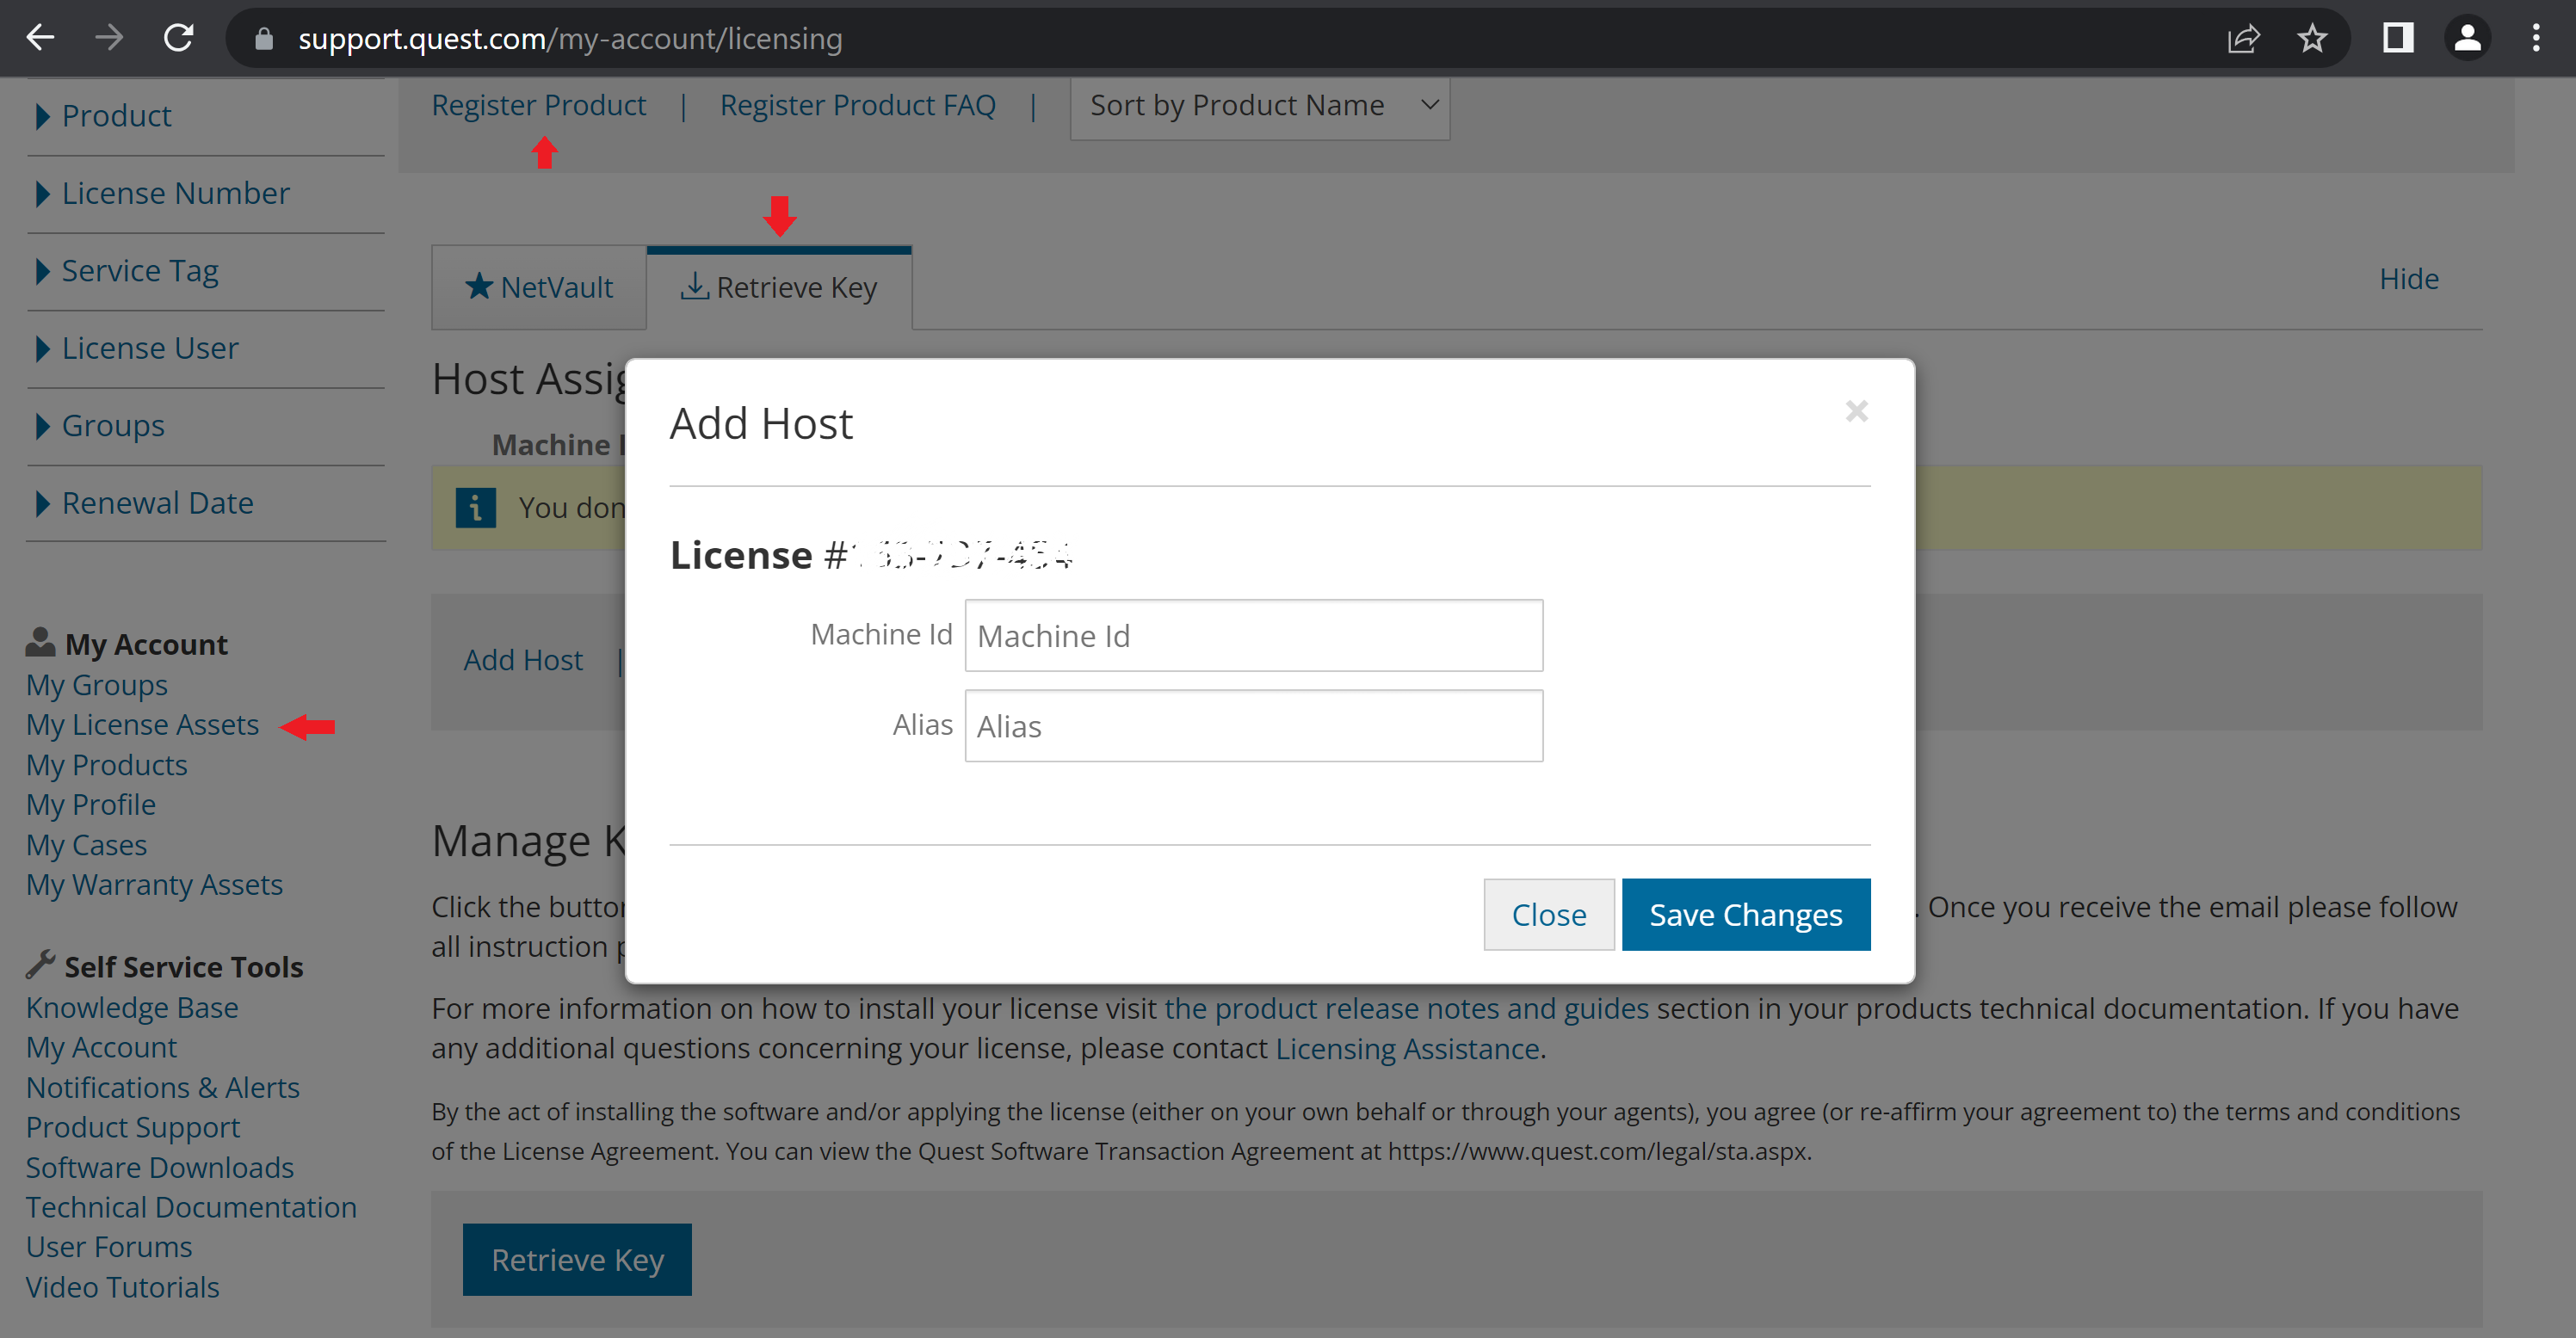This screenshot has width=2576, height=1338.
Task: Expand the Product filter section
Action: tap(116, 116)
